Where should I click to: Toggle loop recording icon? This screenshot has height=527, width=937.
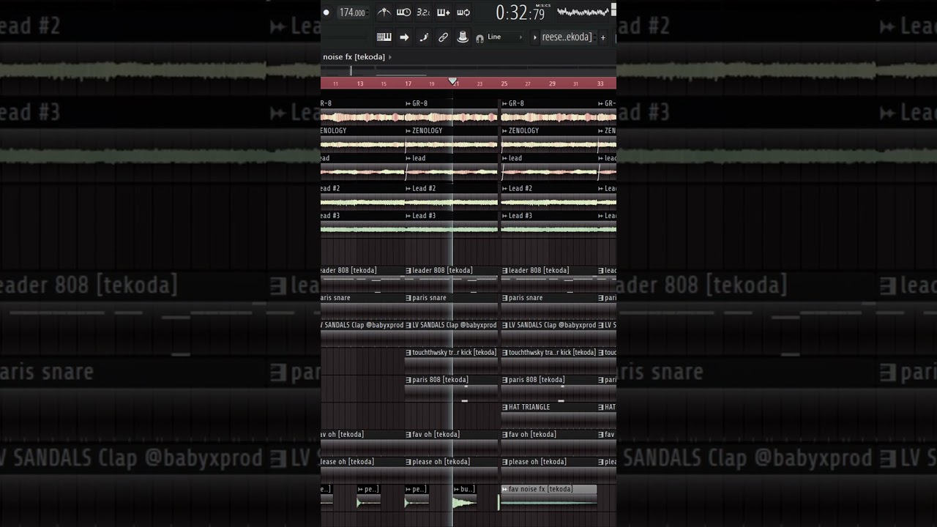coord(463,12)
